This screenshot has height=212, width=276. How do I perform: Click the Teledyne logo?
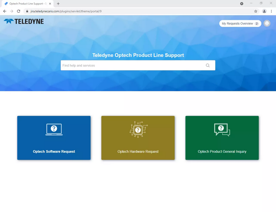tap(24, 21)
